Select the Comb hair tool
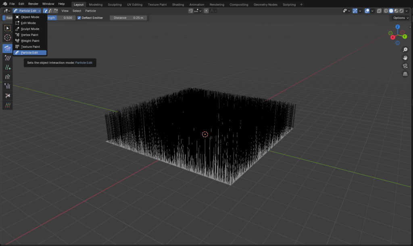The image size is (413, 246). coord(7,48)
